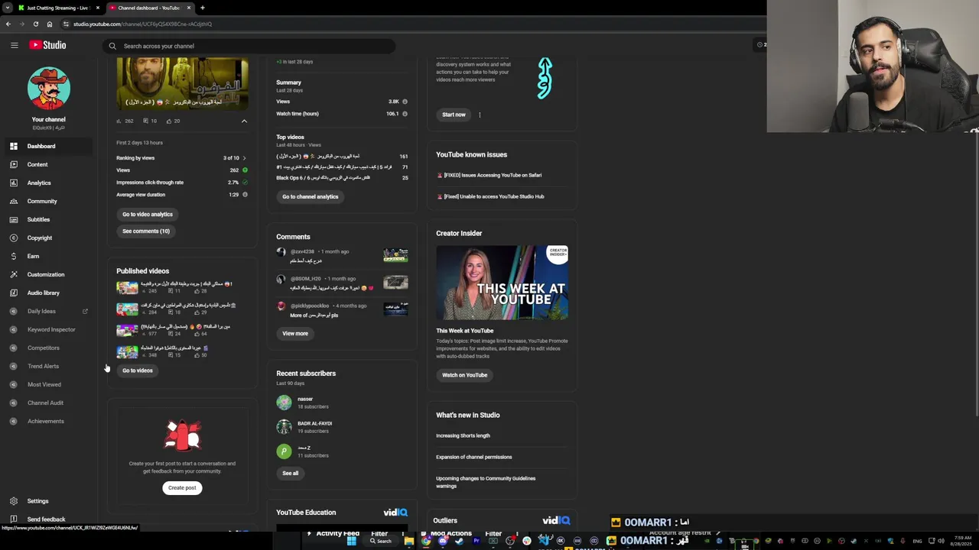Screen dimensions: 979x550
Task: Click the Keyword Inspector icon
Action: point(13,329)
